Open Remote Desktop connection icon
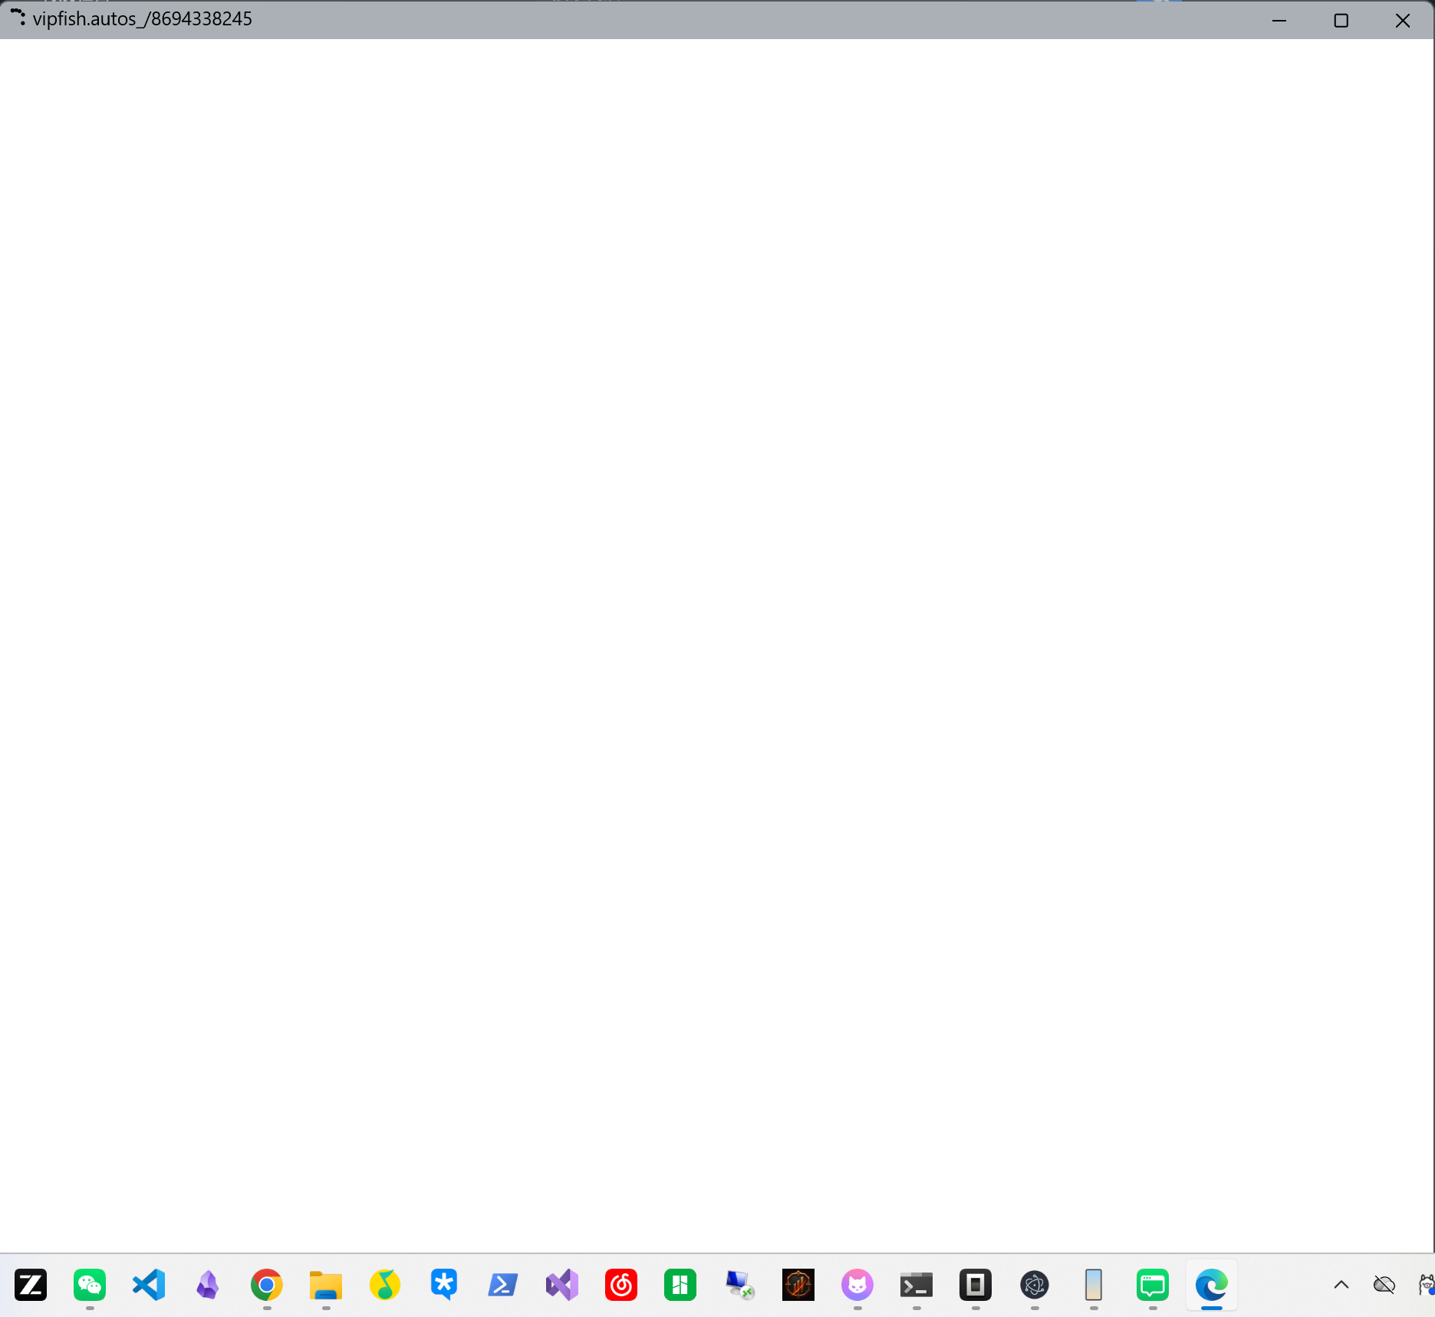The width and height of the screenshot is (1435, 1317). (739, 1285)
